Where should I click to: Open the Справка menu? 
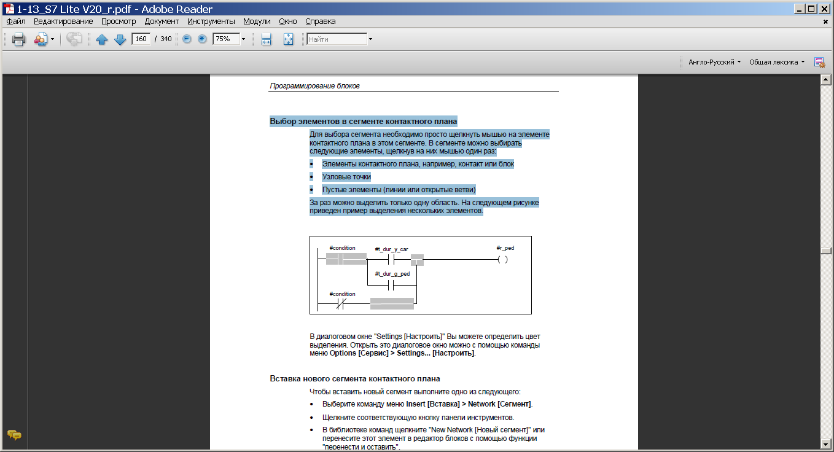click(x=321, y=21)
